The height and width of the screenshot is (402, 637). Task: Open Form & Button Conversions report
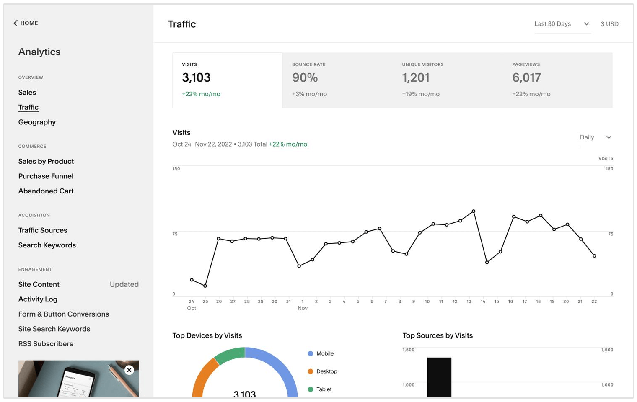pos(64,314)
